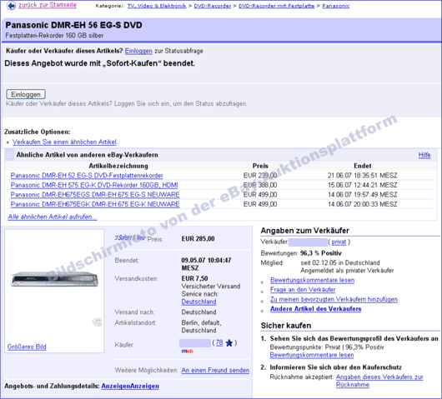Click 'Frage an den Verkäufer'
Viewport: 442px width, 399px height.
(x=303, y=290)
